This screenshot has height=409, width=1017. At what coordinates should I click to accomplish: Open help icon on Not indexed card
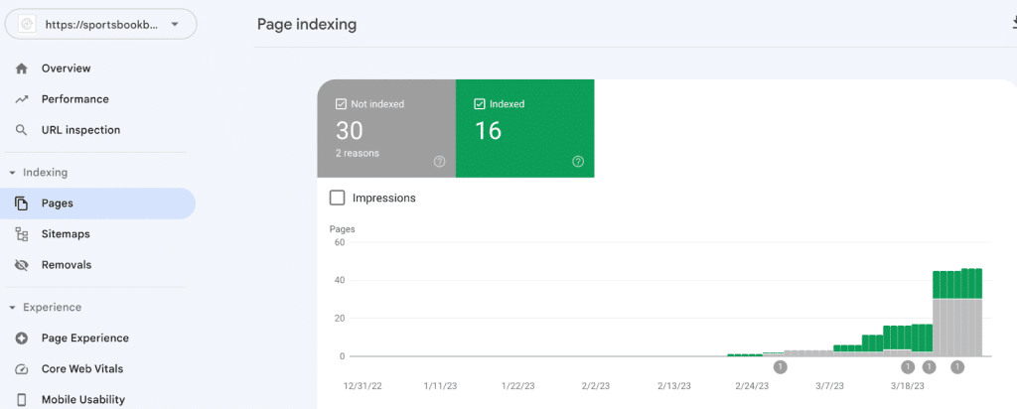pyautogui.click(x=439, y=162)
